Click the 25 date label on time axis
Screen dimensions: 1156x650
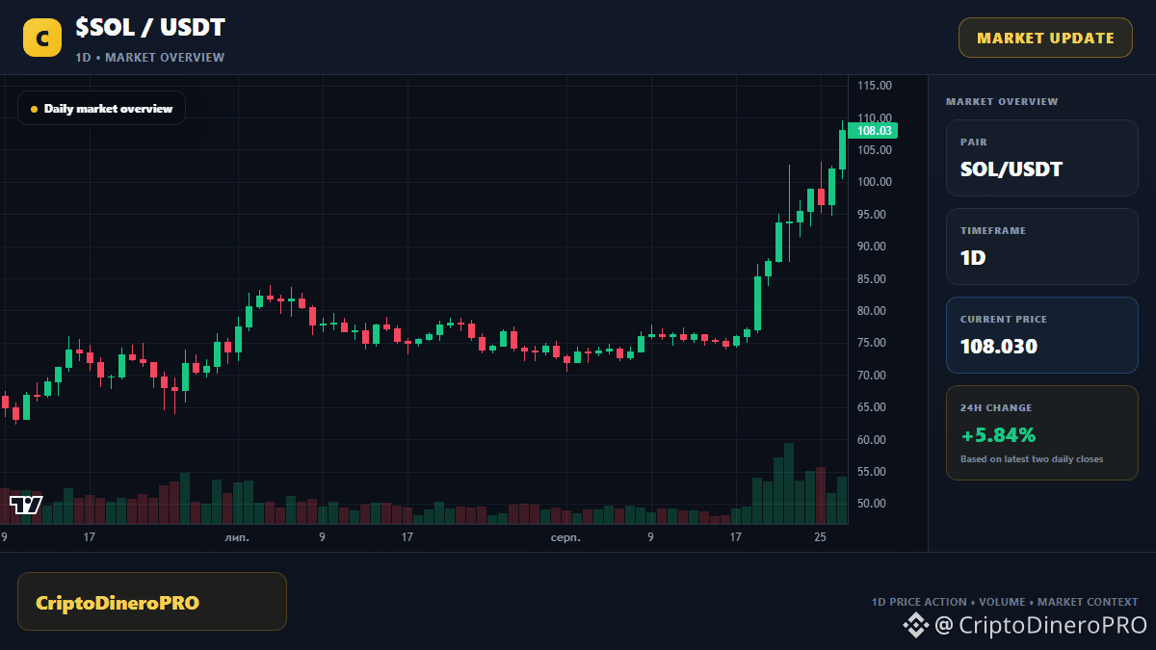[821, 537]
